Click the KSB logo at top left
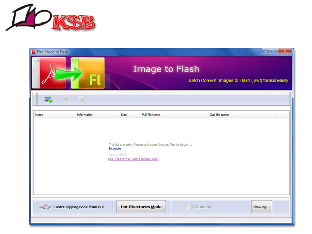 click(50, 18)
